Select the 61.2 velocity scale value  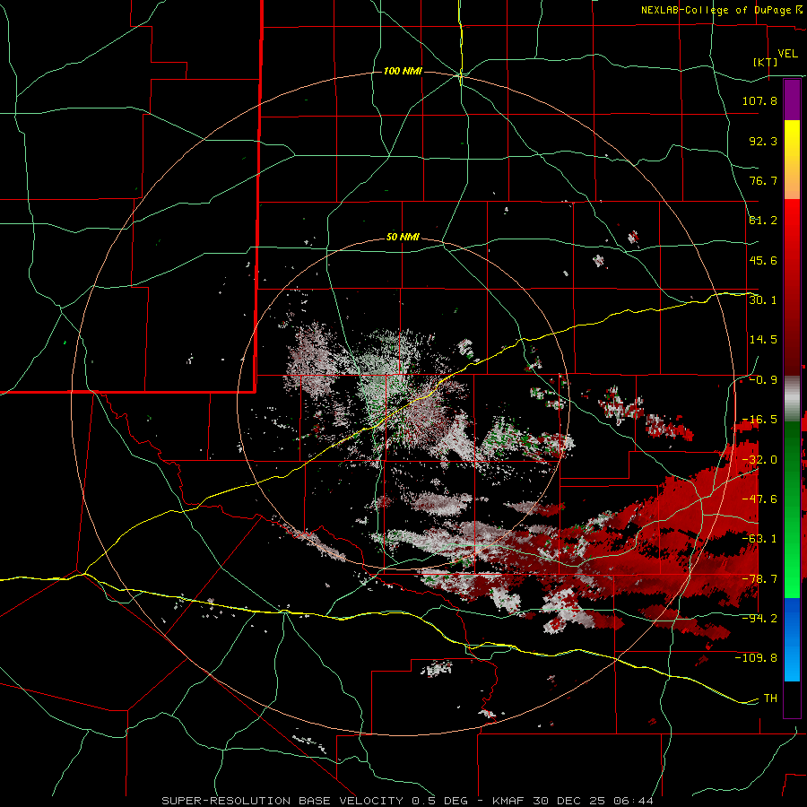(x=763, y=221)
